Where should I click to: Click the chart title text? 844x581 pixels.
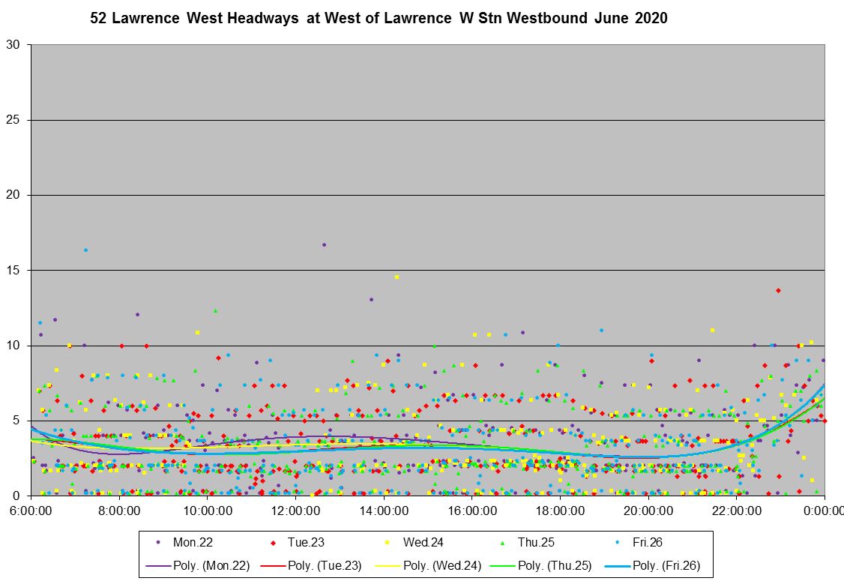pyautogui.click(x=379, y=18)
